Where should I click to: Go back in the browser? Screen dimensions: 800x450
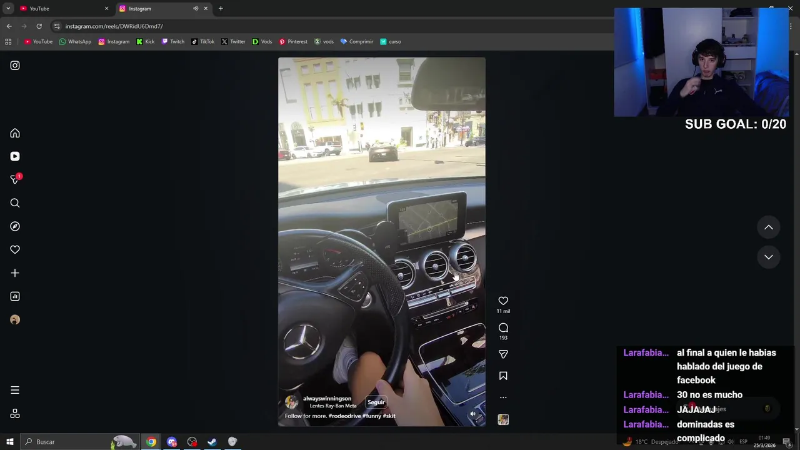(9, 26)
